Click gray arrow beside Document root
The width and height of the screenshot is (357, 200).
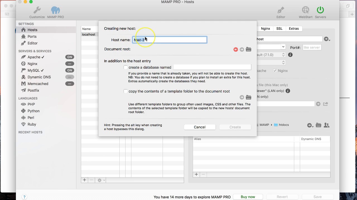[242, 49]
